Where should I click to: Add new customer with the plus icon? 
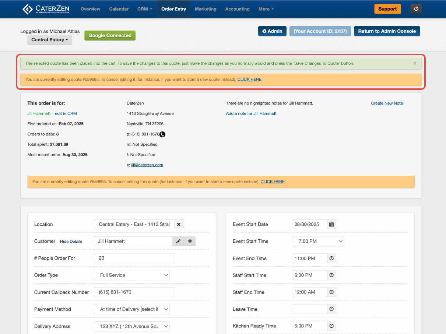(x=190, y=241)
